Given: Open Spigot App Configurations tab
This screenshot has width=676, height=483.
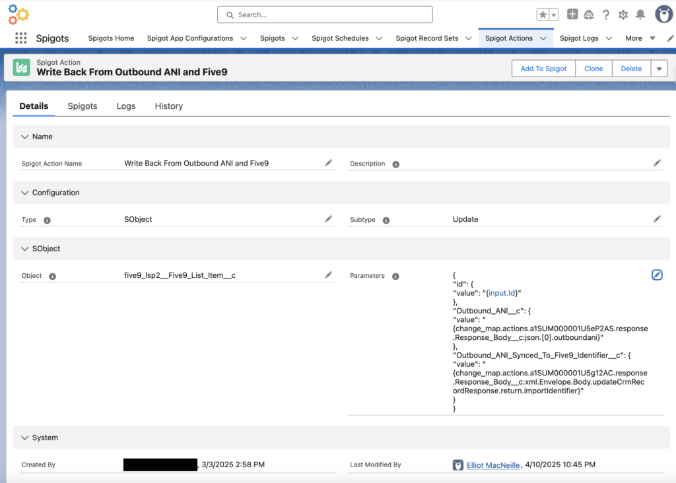Looking at the screenshot, I should (189, 38).
